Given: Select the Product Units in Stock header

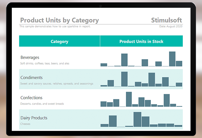Looking at the screenshot, I should tap(141, 41).
